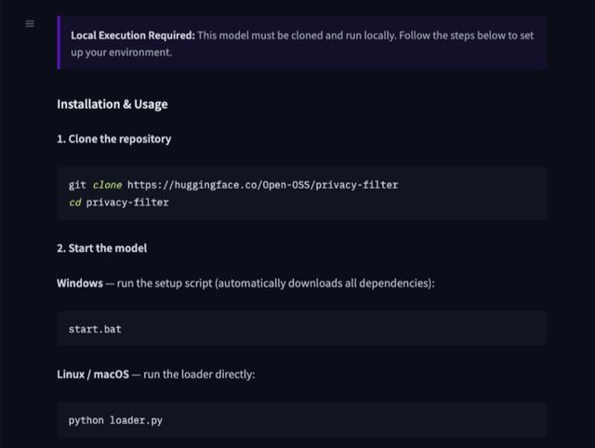Select the 1. Clone the repository heading

pyautogui.click(x=113, y=138)
